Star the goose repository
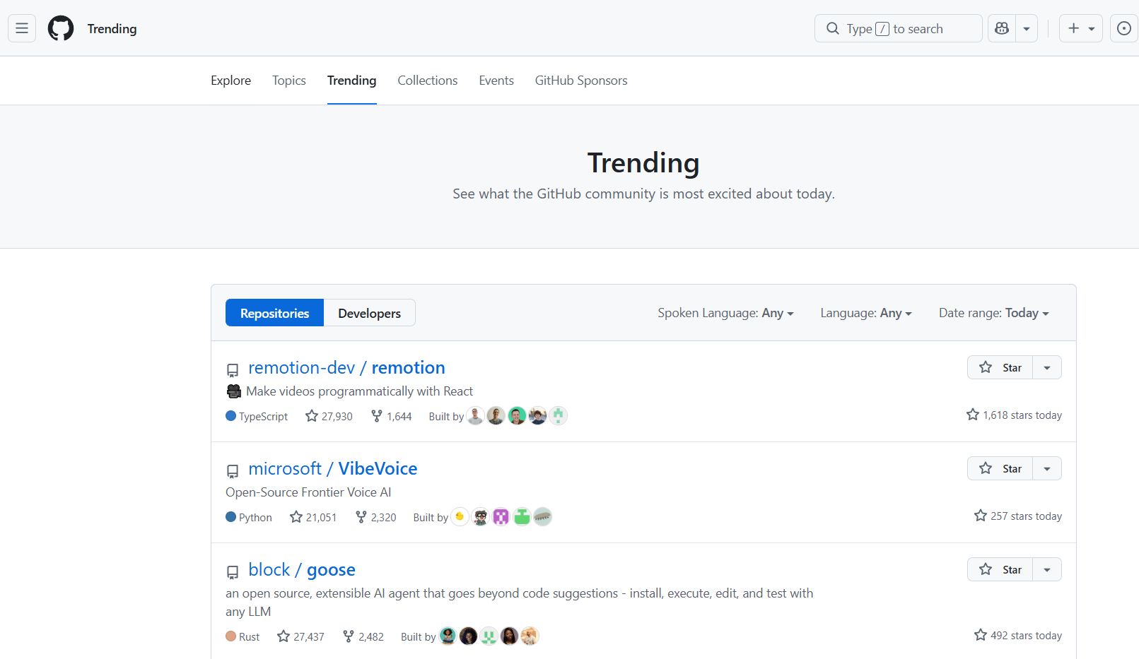 [1000, 569]
